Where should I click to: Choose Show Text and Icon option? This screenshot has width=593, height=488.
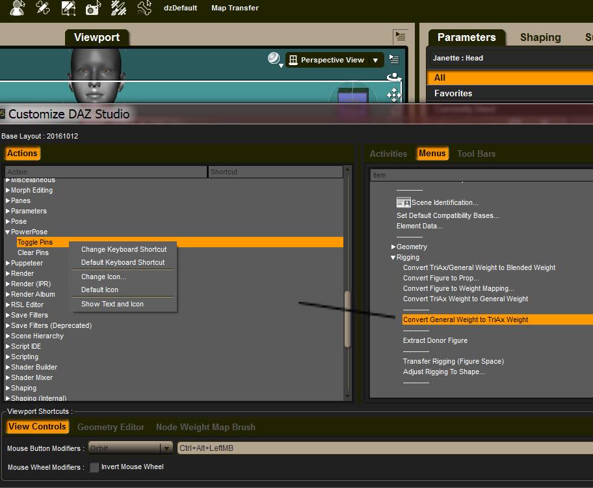112,304
